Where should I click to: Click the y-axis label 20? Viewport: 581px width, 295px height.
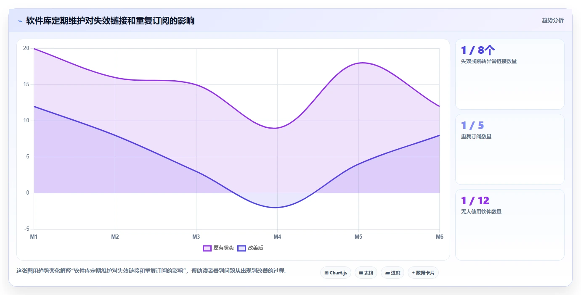[26, 48]
